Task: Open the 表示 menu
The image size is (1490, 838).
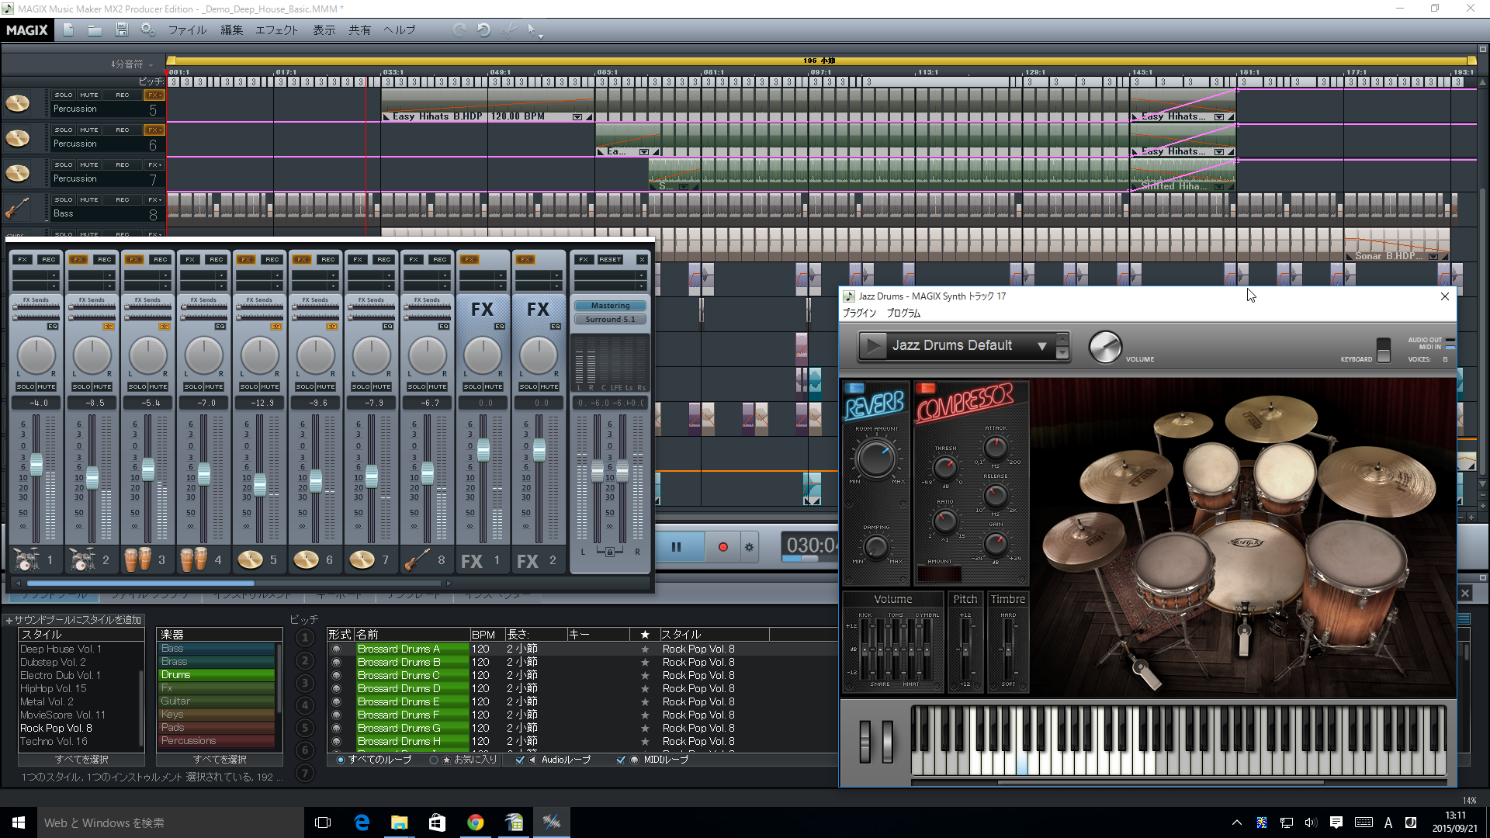Action: [324, 29]
